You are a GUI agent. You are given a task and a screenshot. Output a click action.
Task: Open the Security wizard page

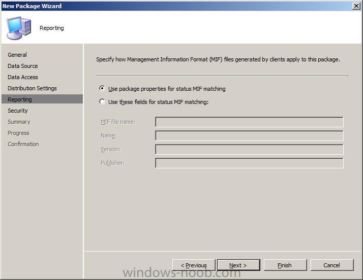pyautogui.click(x=18, y=111)
